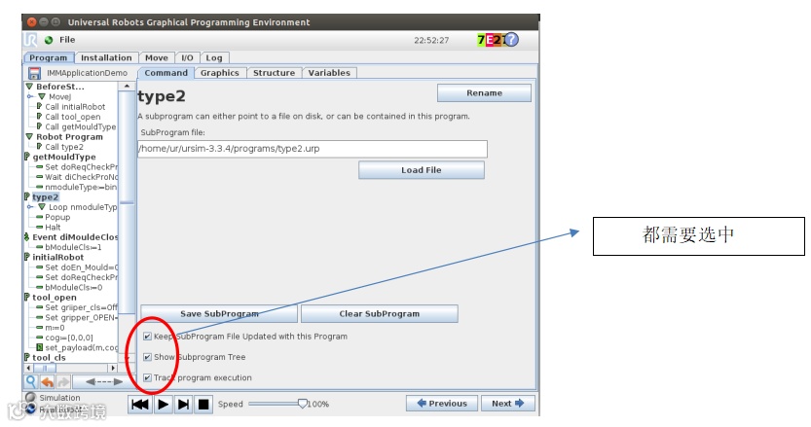Collapse the Robot Program node

29,136
